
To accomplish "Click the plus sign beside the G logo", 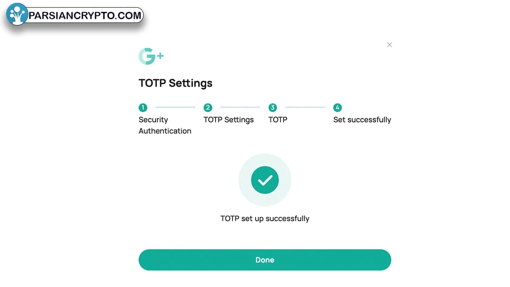I will 160,56.
